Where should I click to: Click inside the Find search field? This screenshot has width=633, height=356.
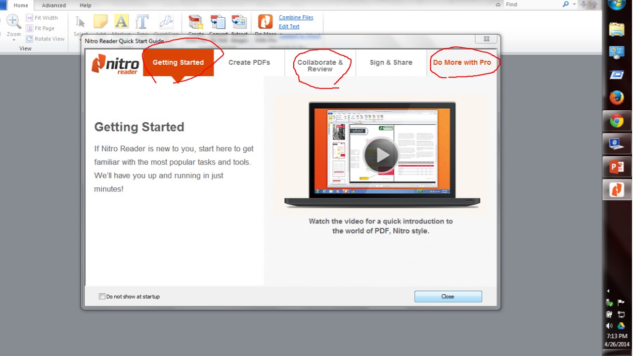click(x=532, y=4)
